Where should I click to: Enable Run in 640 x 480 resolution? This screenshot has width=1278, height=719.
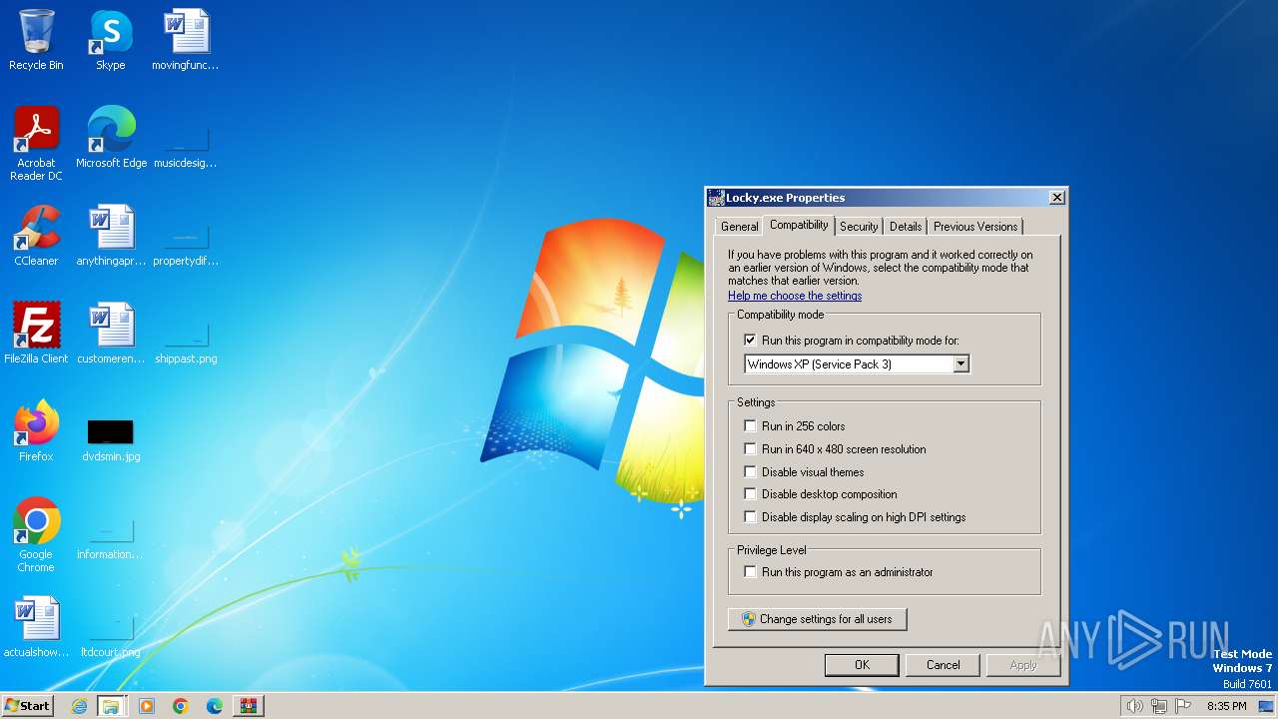751,449
